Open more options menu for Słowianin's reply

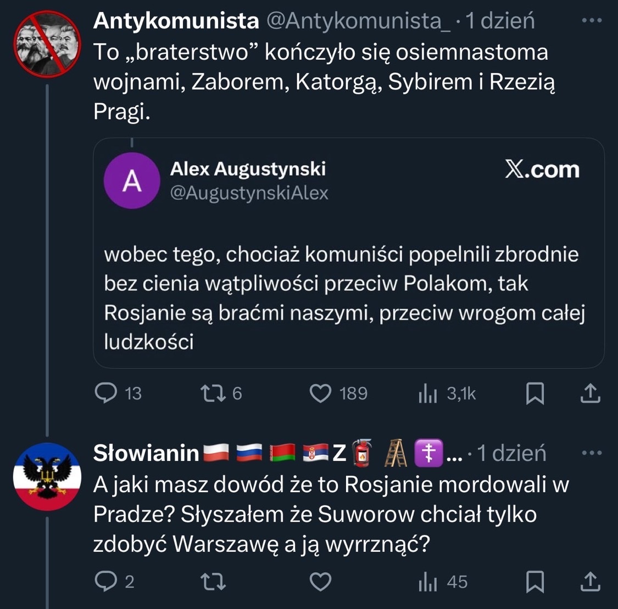592,453
